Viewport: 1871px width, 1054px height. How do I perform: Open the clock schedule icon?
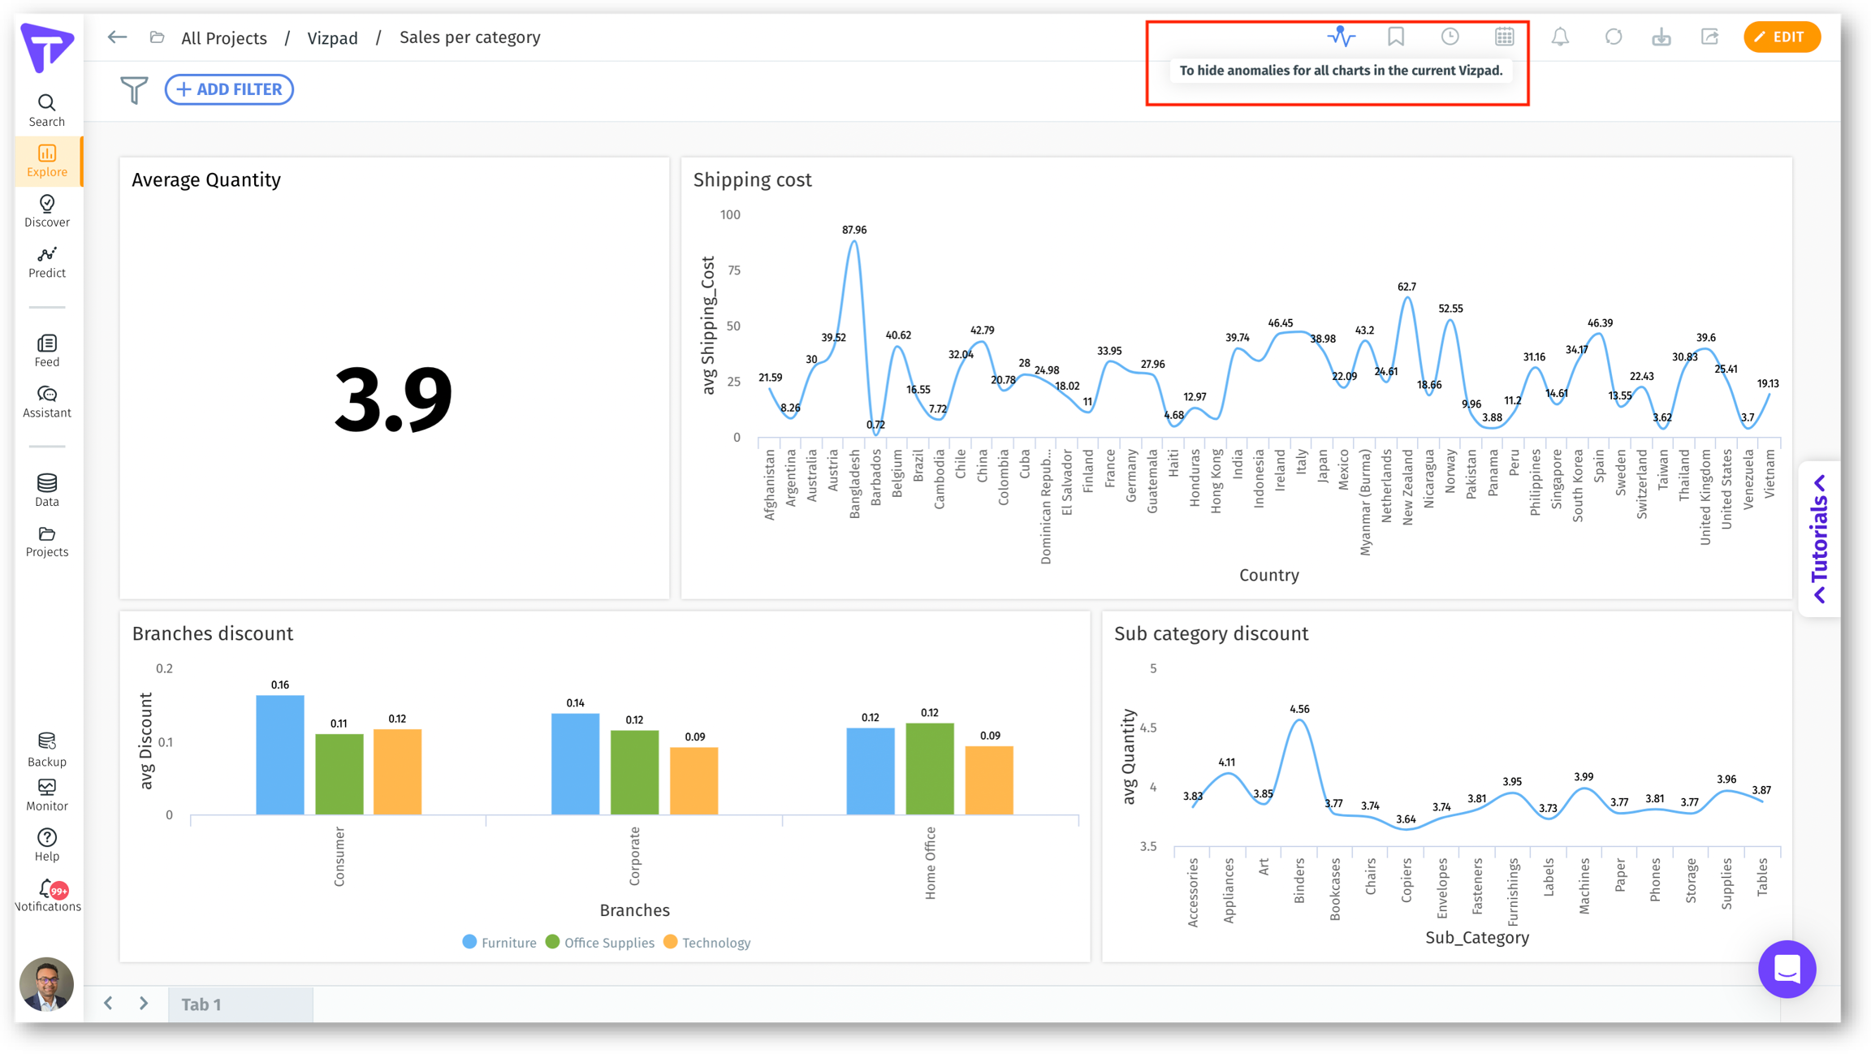pos(1450,37)
